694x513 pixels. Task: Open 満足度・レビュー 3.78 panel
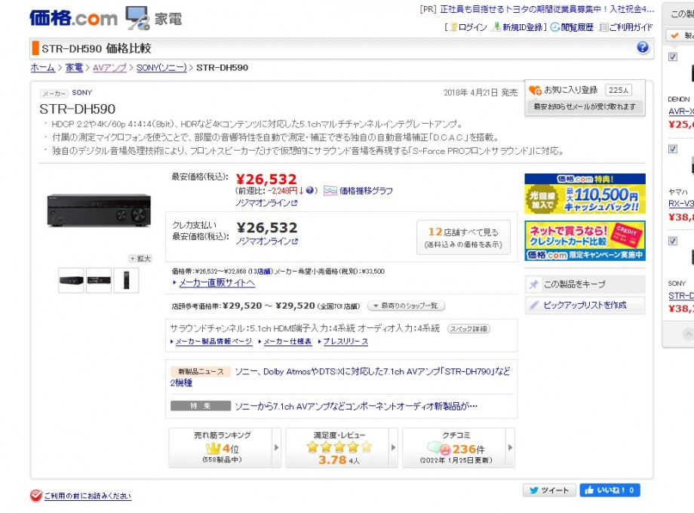pyautogui.click(x=337, y=447)
